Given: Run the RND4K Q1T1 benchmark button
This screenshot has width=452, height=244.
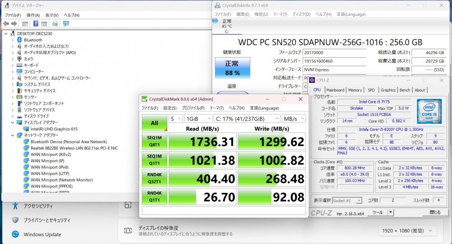Looking at the screenshot, I should (x=155, y=197).
